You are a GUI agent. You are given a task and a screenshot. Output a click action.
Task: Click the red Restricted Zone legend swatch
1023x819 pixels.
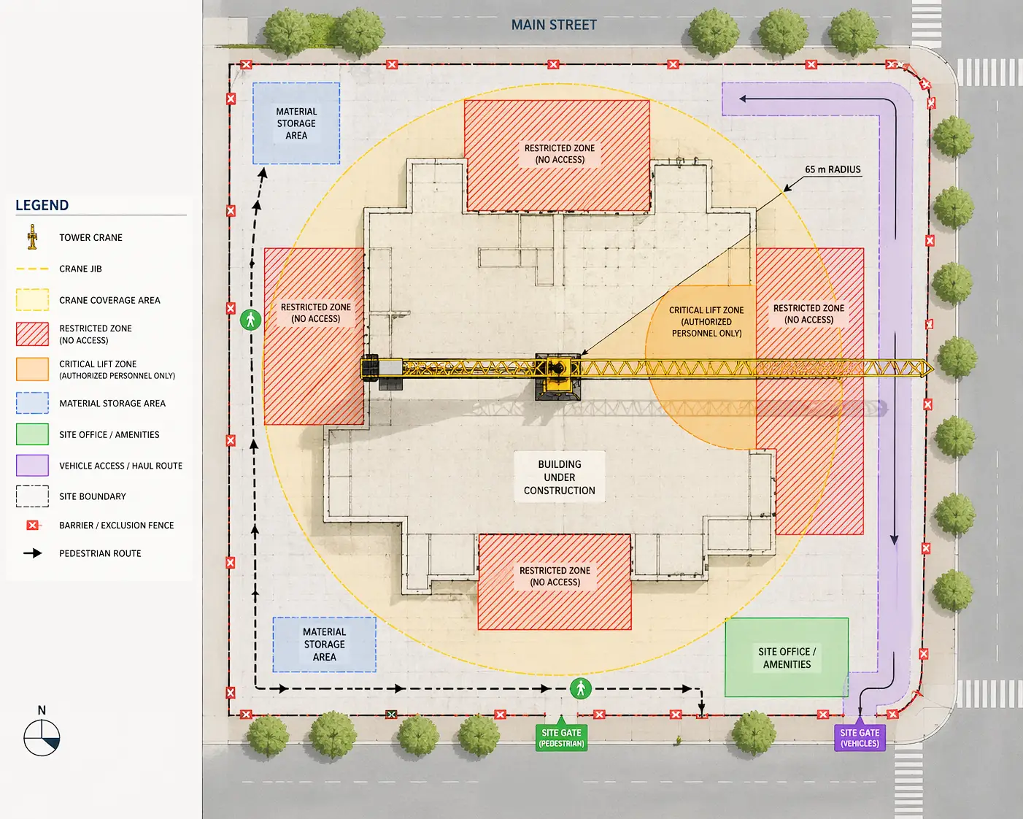pyautogui.click(x=32, y=334)
